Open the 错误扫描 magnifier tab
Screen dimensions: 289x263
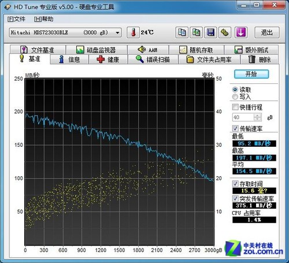click(x=153, y=60)
